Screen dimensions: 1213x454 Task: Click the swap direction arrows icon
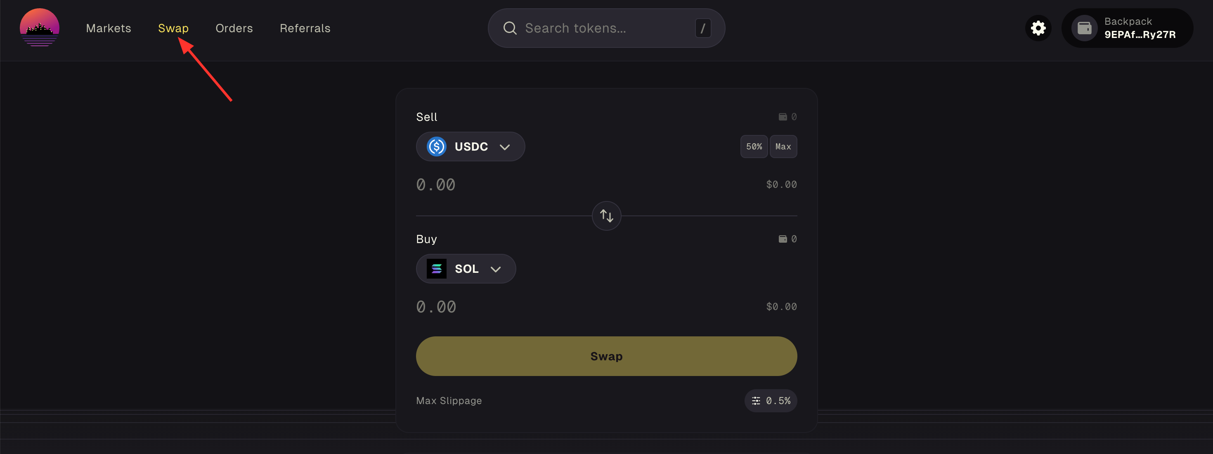[x=607, y=216]
